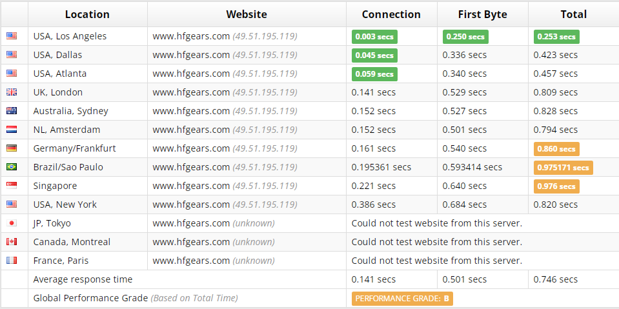Click the US flag beside Los Angeles

pyautogui.click(x=12, y=36)
